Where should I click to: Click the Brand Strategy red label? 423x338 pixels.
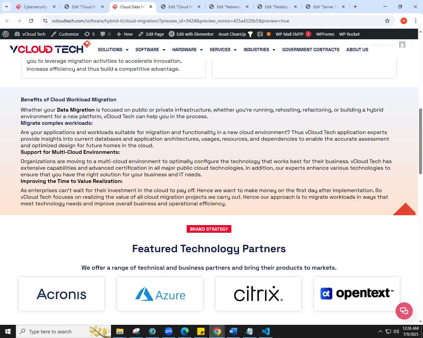209,229
